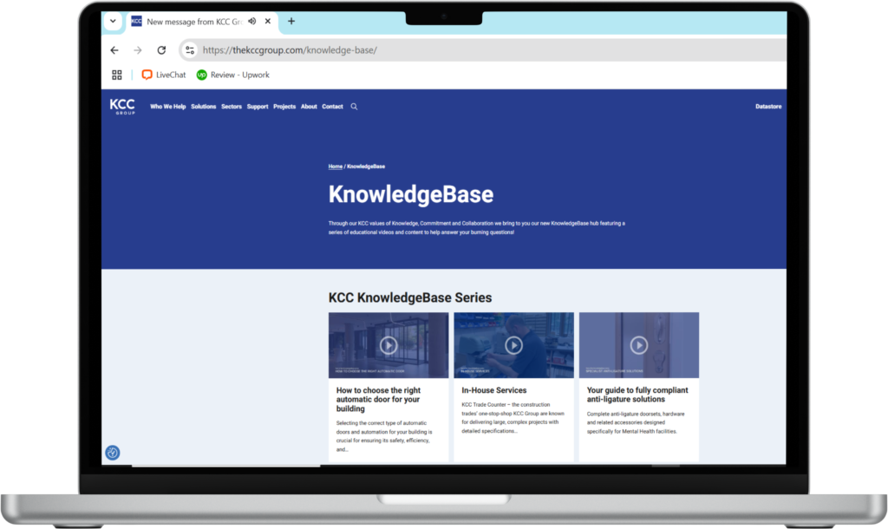
Task: Open 'Your guide to fully compliant anti-ligature solutions' title
Action: click(637, 395)
